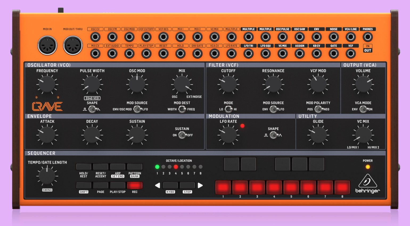Set the filter MODE switch to HI
Viewport: 410px width, 226px height.
point(231,109)
